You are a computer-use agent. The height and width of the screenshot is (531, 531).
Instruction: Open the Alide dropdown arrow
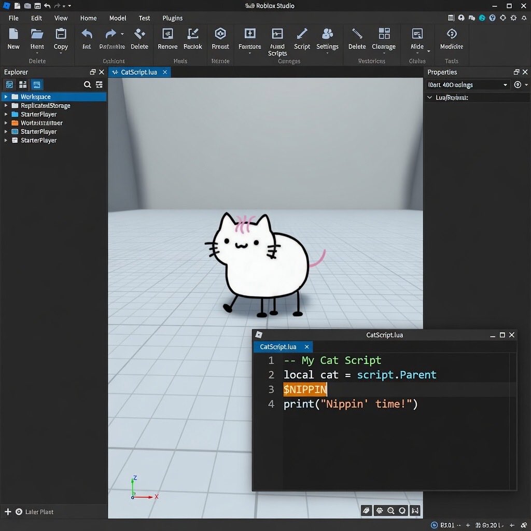[x=429, y=51]
